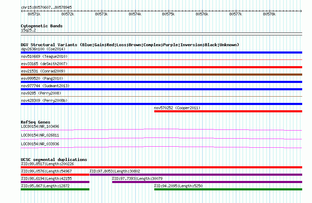
Task: Open variant esv21531 (Conrad2009) label
Action: tap(43, 71)
